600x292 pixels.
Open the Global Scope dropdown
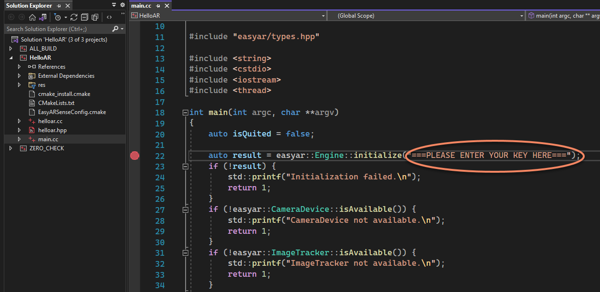pos(425,16)
